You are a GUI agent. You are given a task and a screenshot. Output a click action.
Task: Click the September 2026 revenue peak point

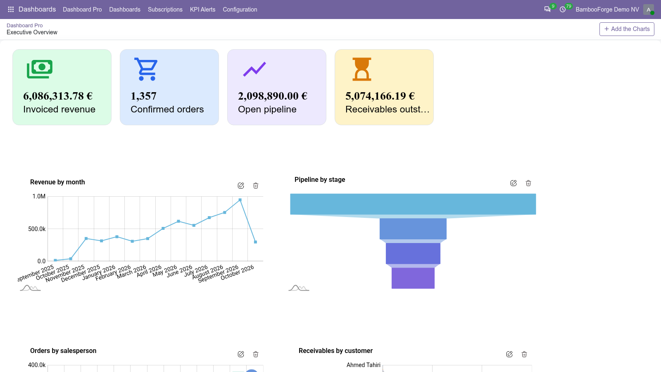240,200
